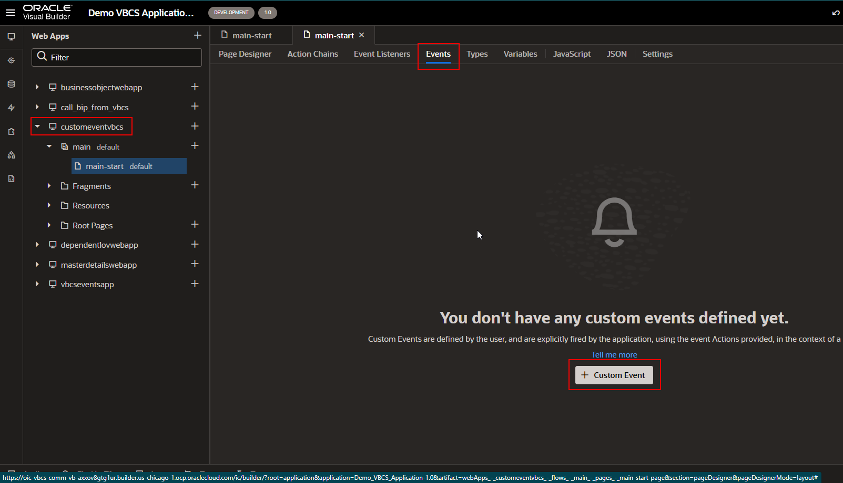
Task: Click the undo arrow in header
Action: pos(836,13)
